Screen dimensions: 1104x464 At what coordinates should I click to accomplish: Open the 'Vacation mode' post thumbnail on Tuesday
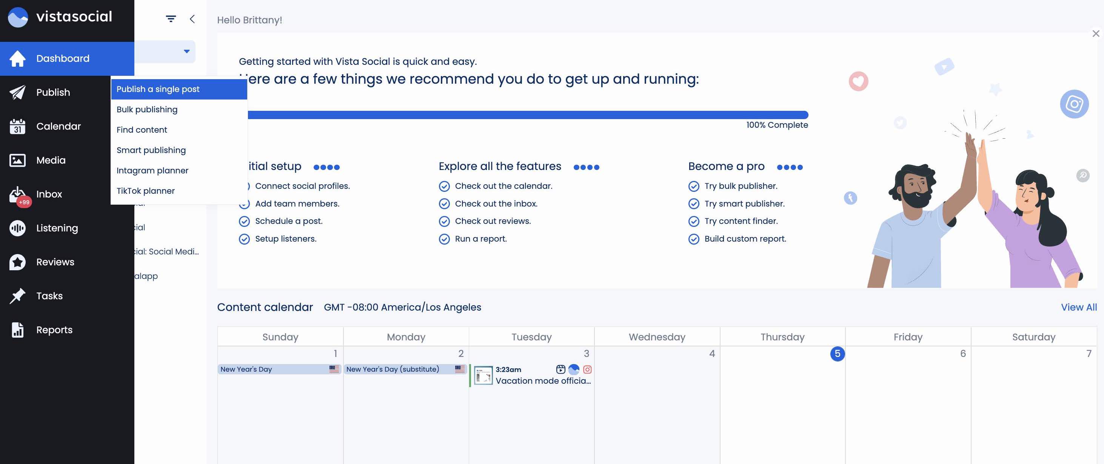(x=483, y=375)
